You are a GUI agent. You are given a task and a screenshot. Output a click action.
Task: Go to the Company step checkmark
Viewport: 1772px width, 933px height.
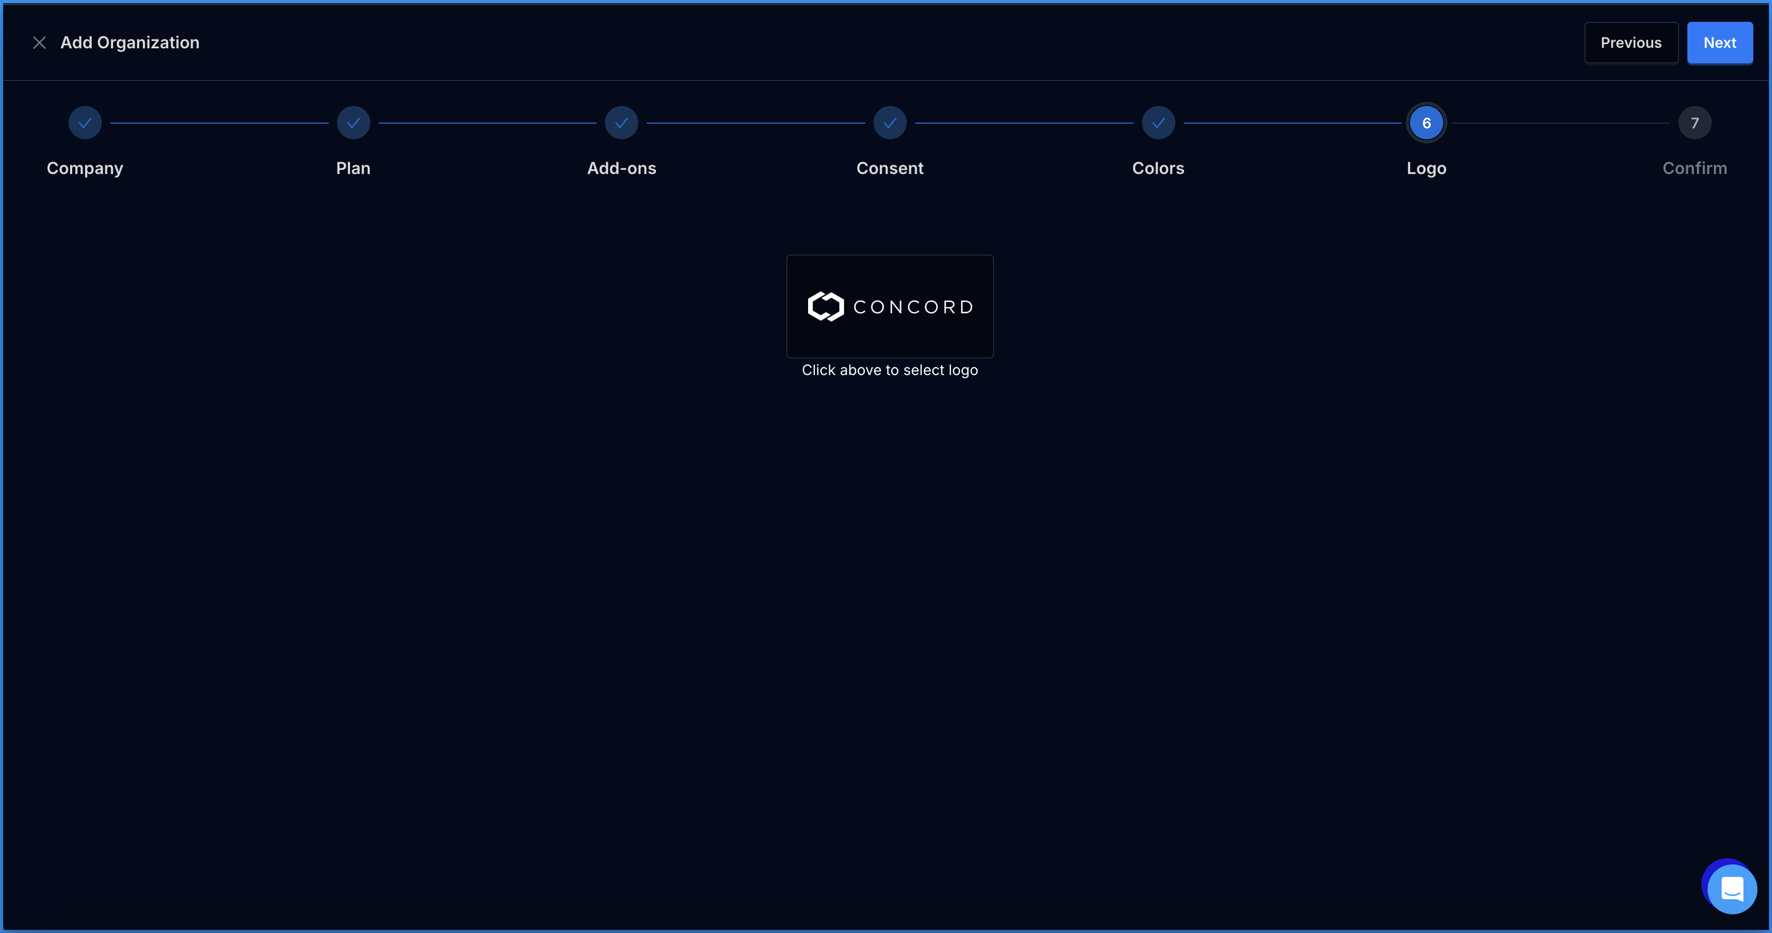pos(85,123)
